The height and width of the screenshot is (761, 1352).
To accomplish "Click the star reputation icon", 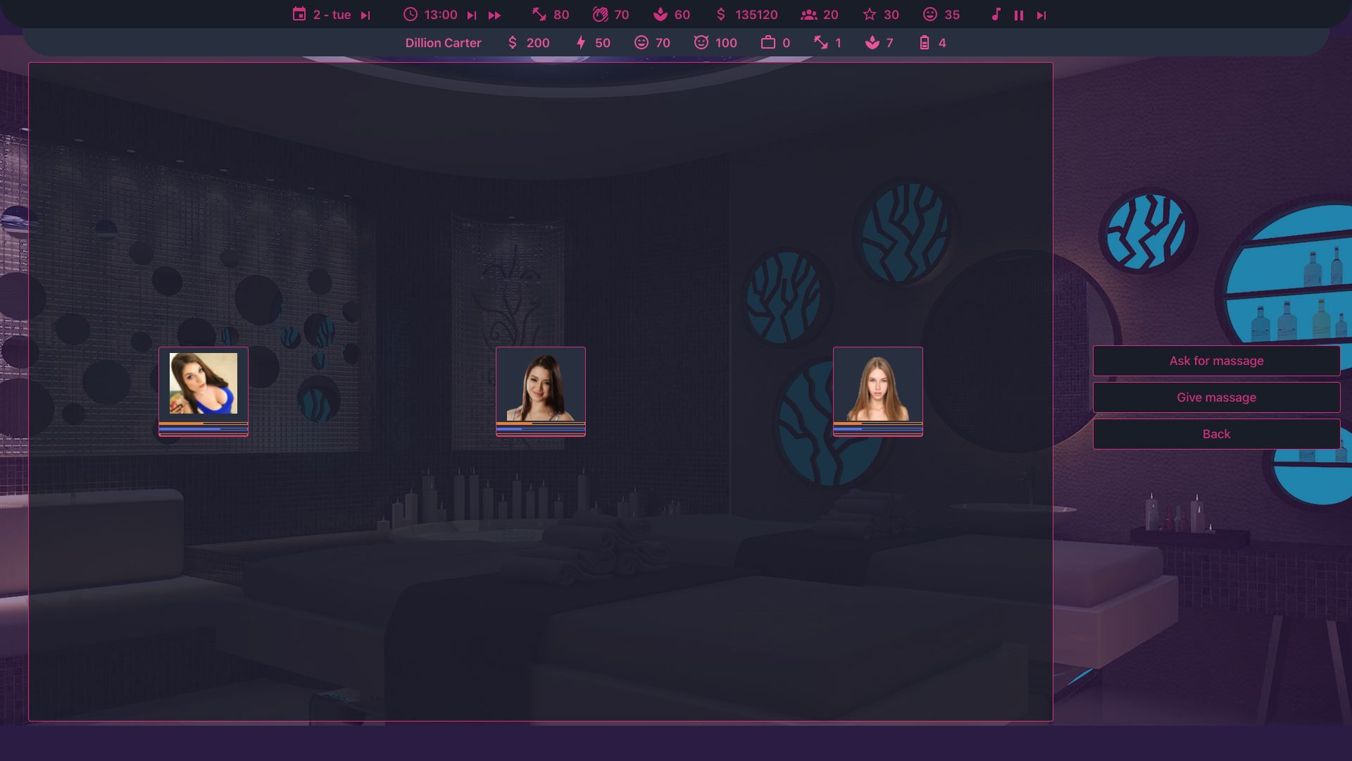I will pyautogui.click(x=870, y=14).
